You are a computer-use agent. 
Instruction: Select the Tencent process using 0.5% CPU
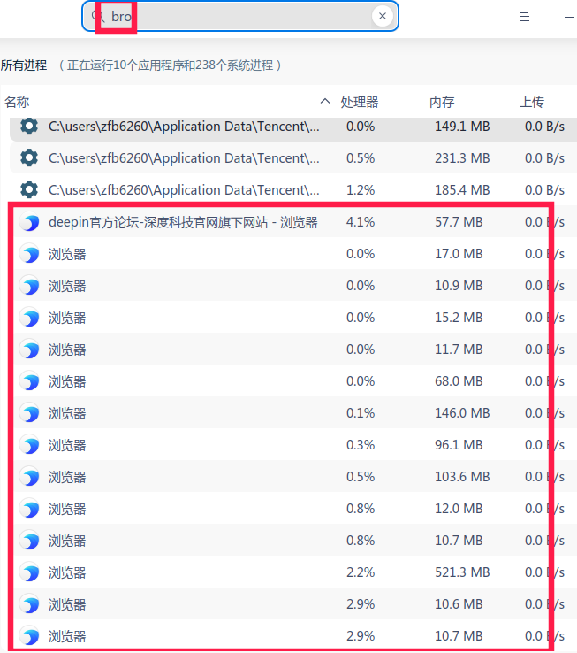coord(293,157)
